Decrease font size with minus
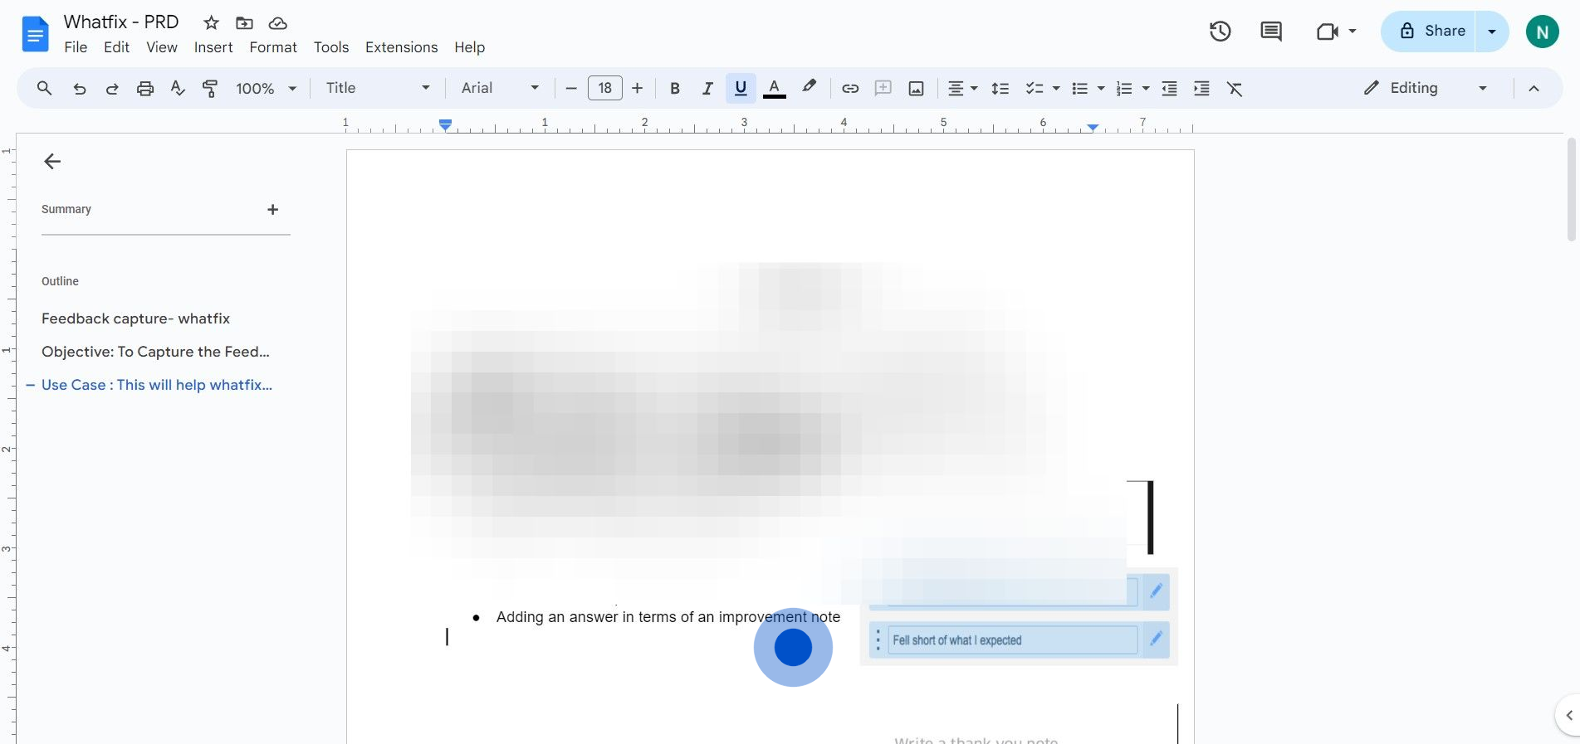 (x=570, y=88)
